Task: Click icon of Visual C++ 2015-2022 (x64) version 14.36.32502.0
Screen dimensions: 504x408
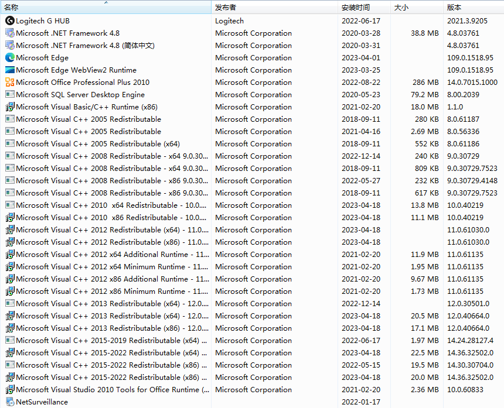Action: pyautogui.click(x=10, y=353)
